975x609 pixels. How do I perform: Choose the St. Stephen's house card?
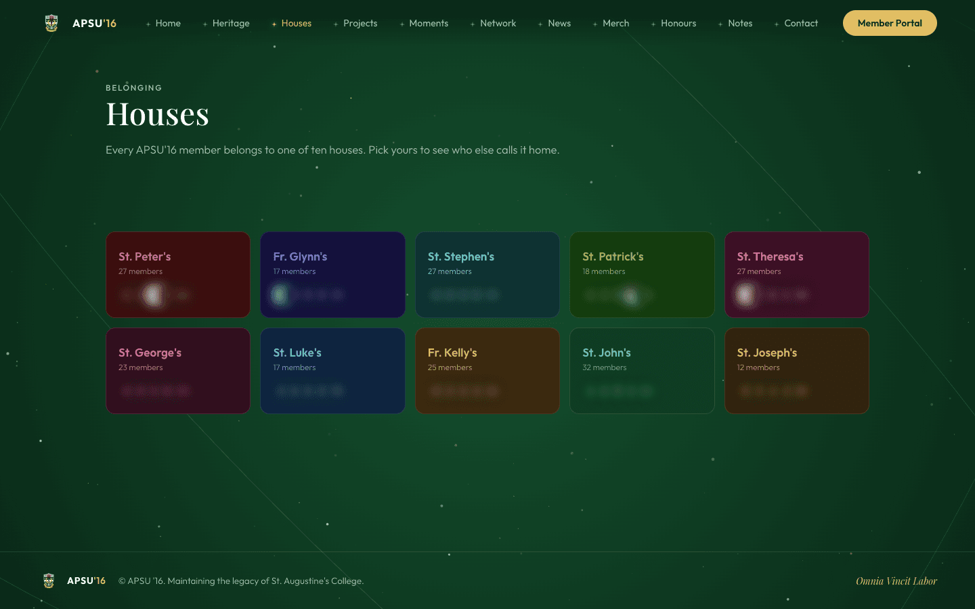487,275
